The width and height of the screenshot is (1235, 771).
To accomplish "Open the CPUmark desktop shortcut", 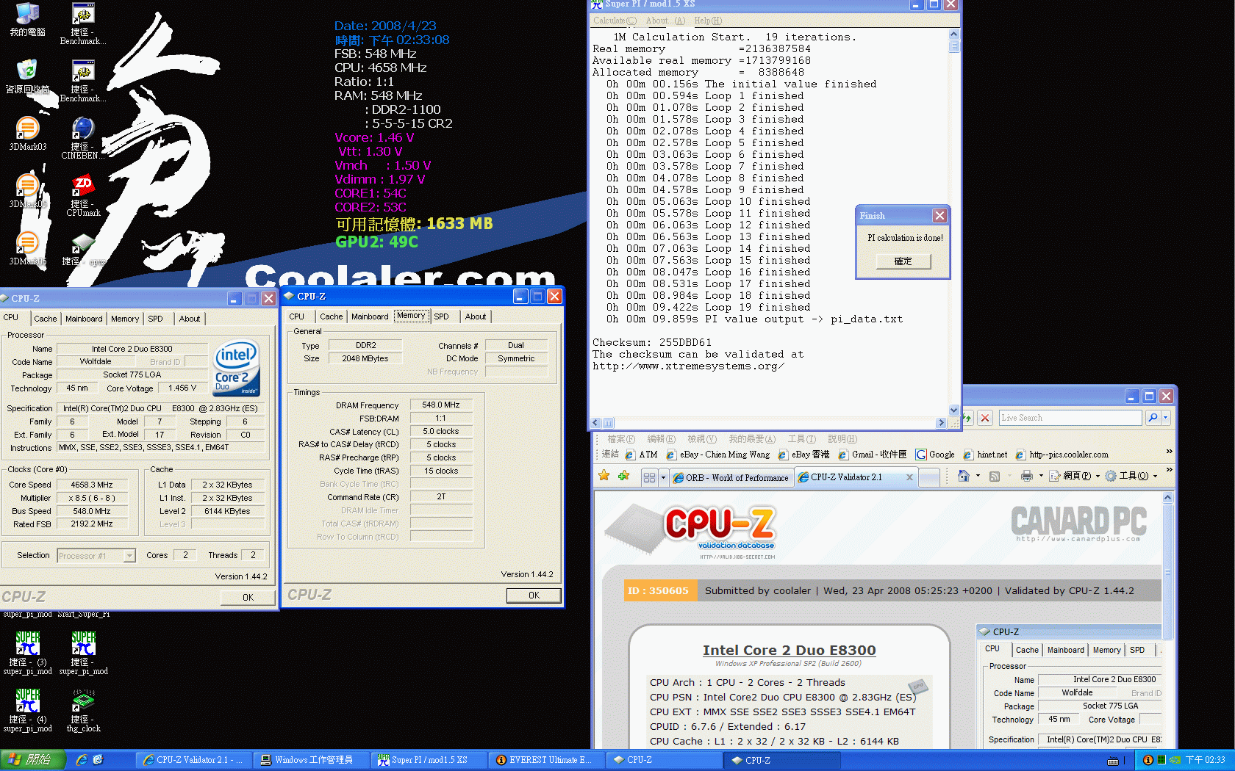I will 83,195.
